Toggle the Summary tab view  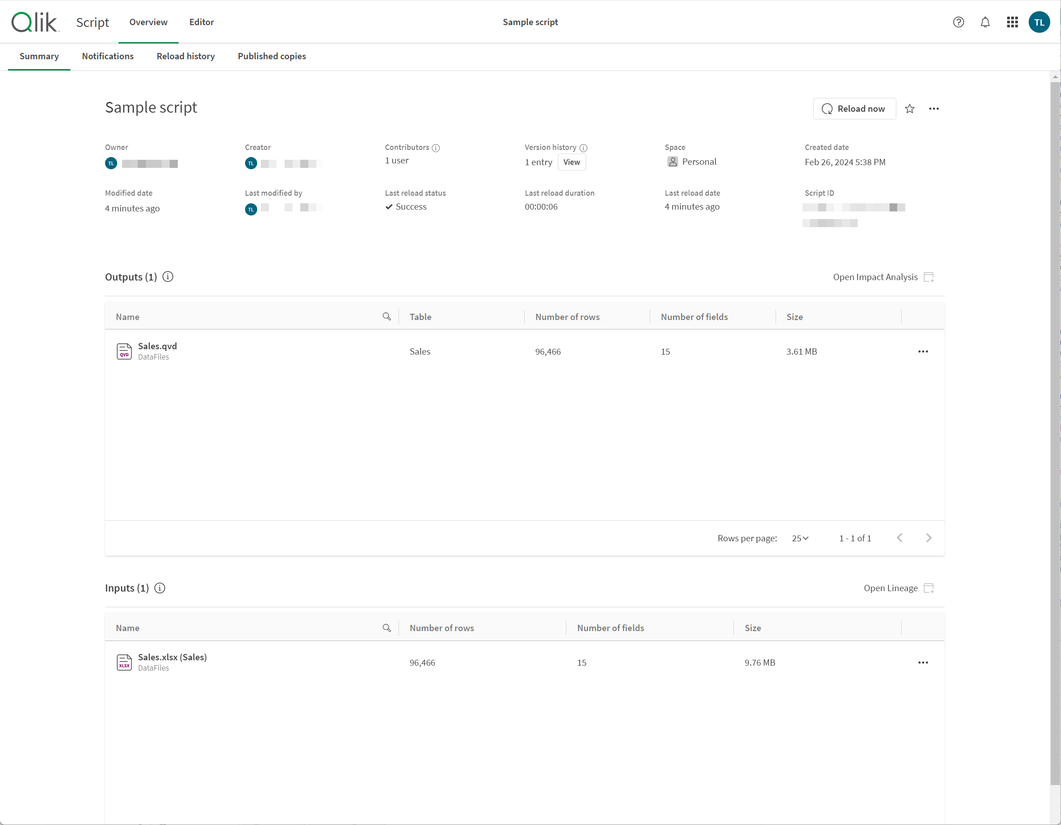point(39,56)
